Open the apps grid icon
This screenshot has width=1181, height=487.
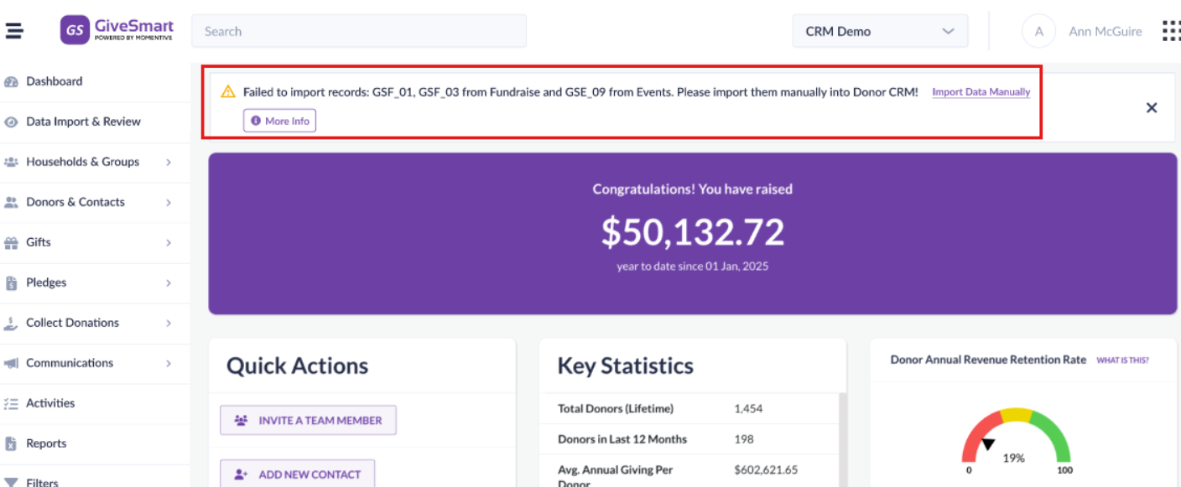(1171, 31)
